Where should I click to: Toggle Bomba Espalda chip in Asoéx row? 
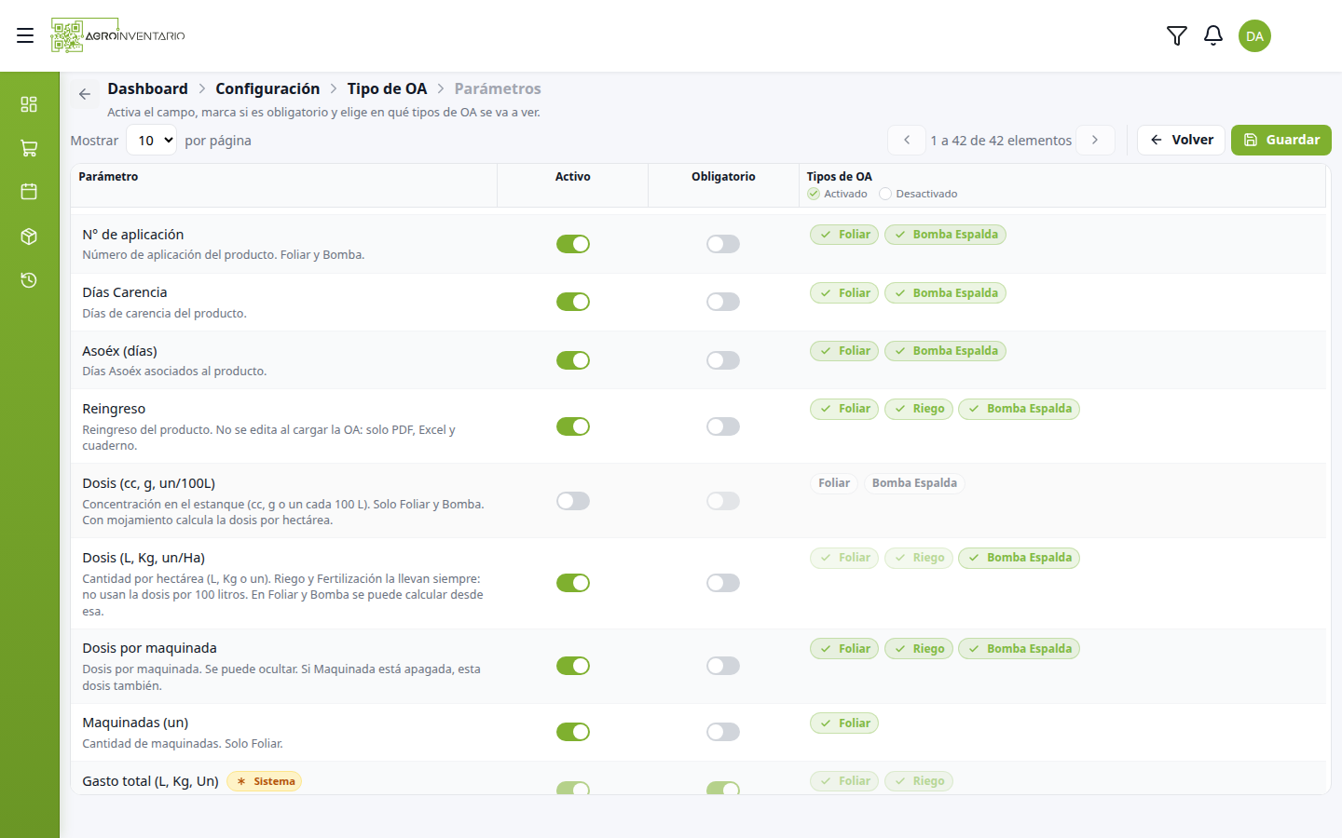[945, 351]
